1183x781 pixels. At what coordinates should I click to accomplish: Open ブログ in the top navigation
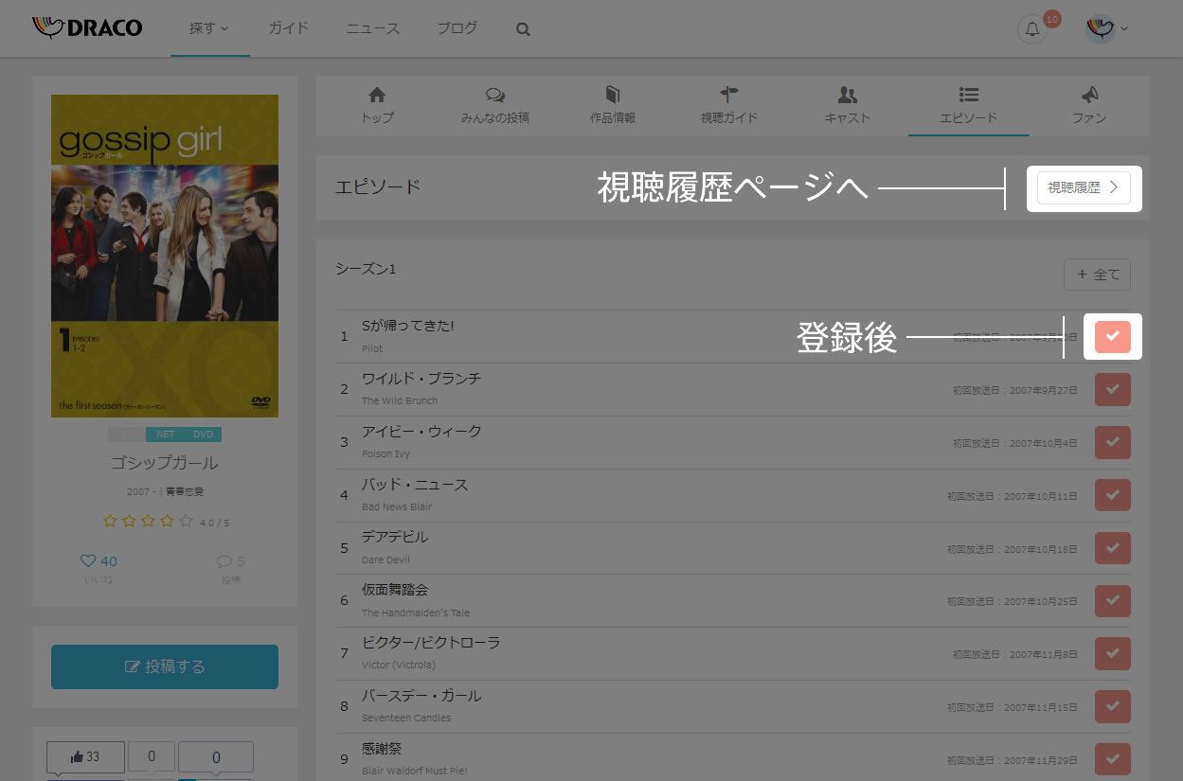(x=457, y=28)
